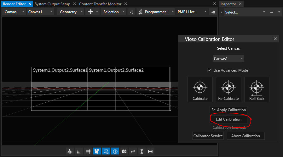Toggle the grid display icon

click(x=88, y=151)
